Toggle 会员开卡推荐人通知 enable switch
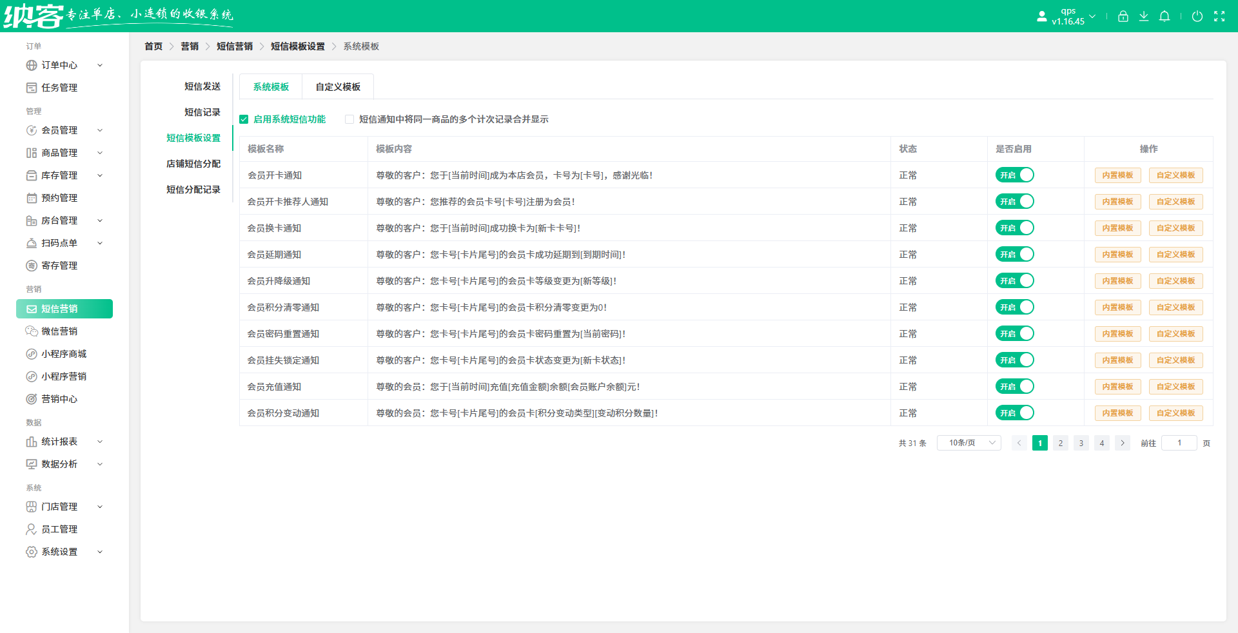The width and height of the screenshot is (1238, 633). [1015, 201]
